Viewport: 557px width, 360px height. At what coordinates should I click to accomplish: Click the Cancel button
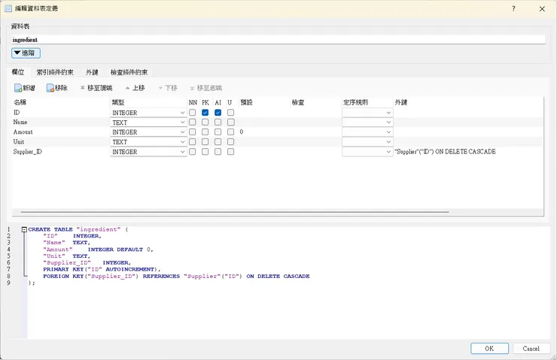pos(531,348)
